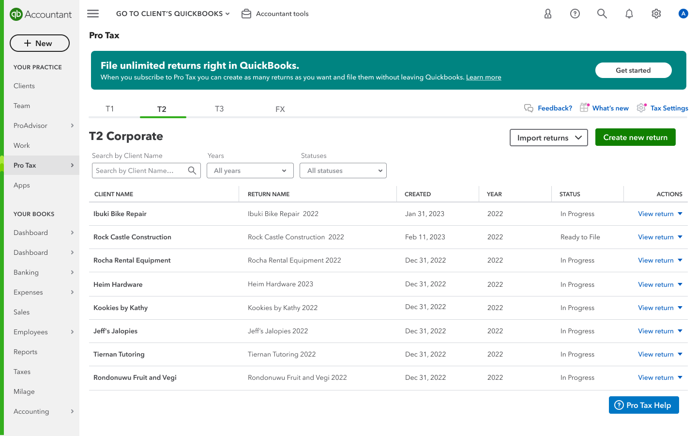Expand actions arrow for Rondonuwu Fruit and Vegi
697x436 pixels.
tap(680, 377)
